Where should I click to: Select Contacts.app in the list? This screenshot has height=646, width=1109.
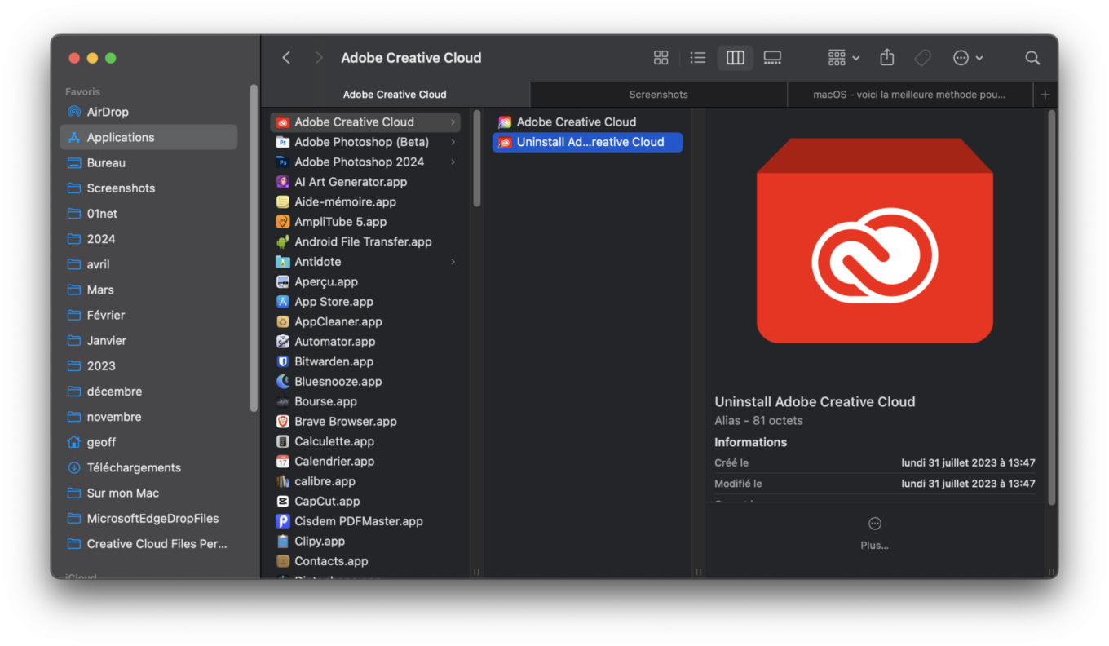tap(365, 561)
